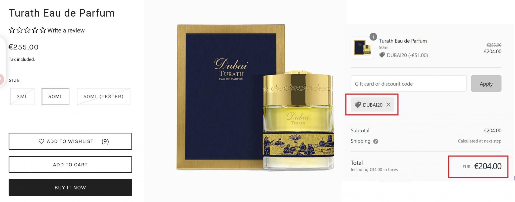This screenshot has height=202, width=515.
Task: Remove the DUBAI20 discount code
Action: [x=389, y=105]
